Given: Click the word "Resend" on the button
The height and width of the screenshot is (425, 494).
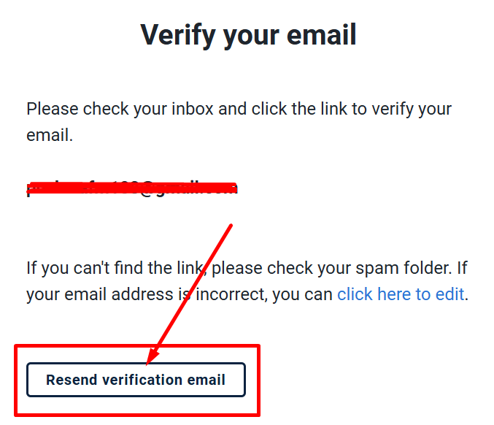Looking at the screenshot, I should [72, 380].
